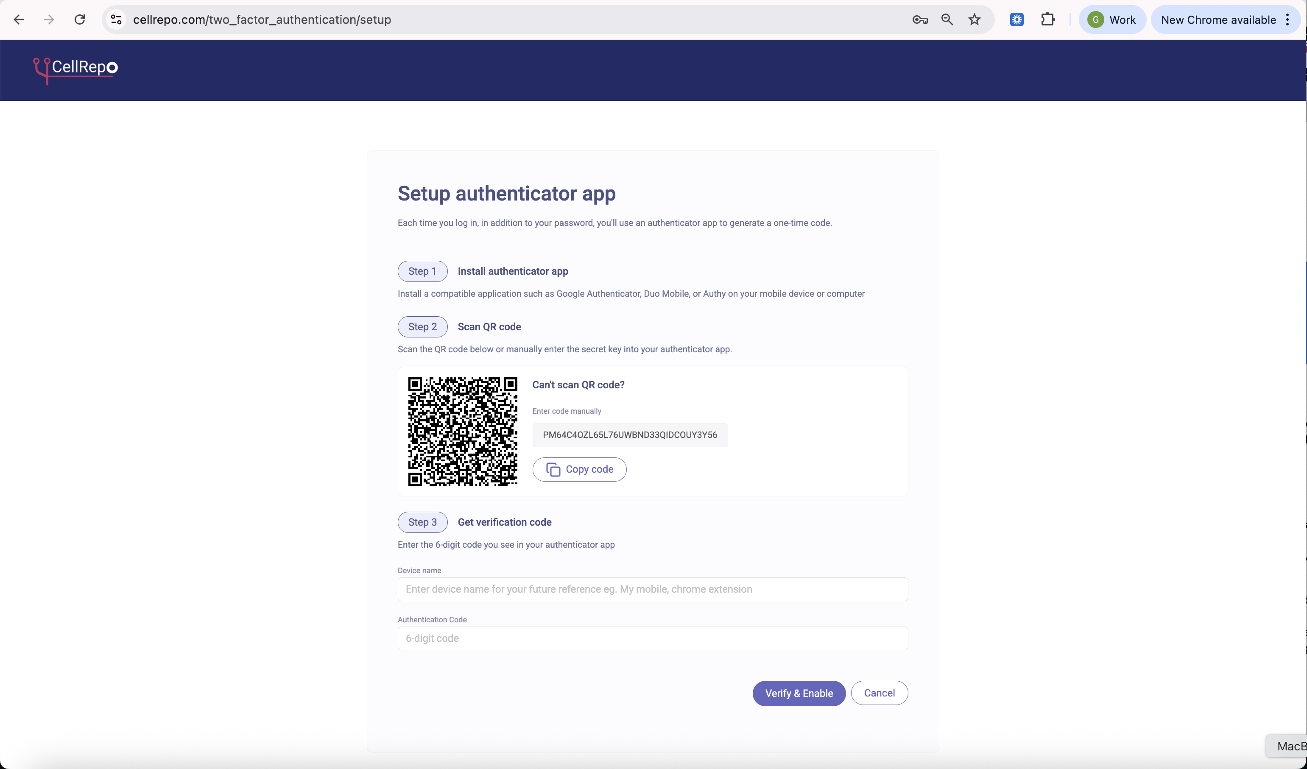Open site information in the address bar
The image size is (1307, 769).
(116, 20)
